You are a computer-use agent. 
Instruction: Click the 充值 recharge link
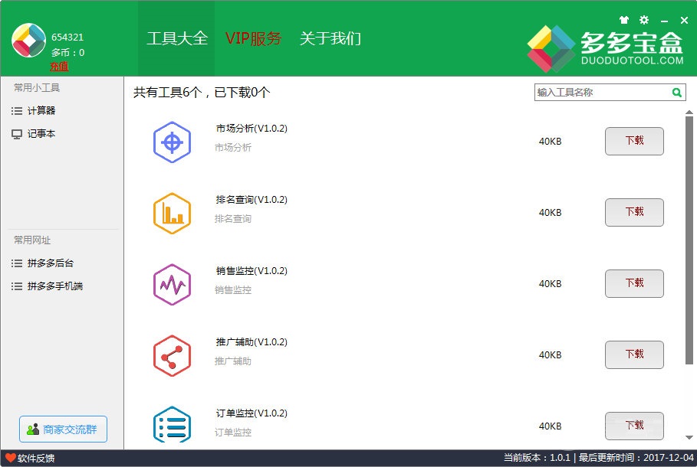pos(61,67)
